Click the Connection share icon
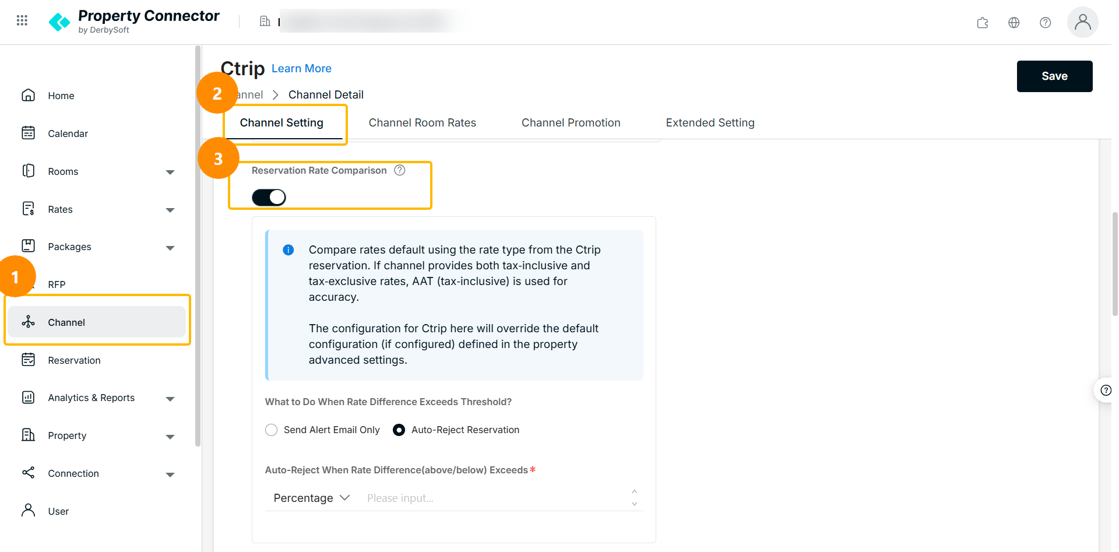 28,473
